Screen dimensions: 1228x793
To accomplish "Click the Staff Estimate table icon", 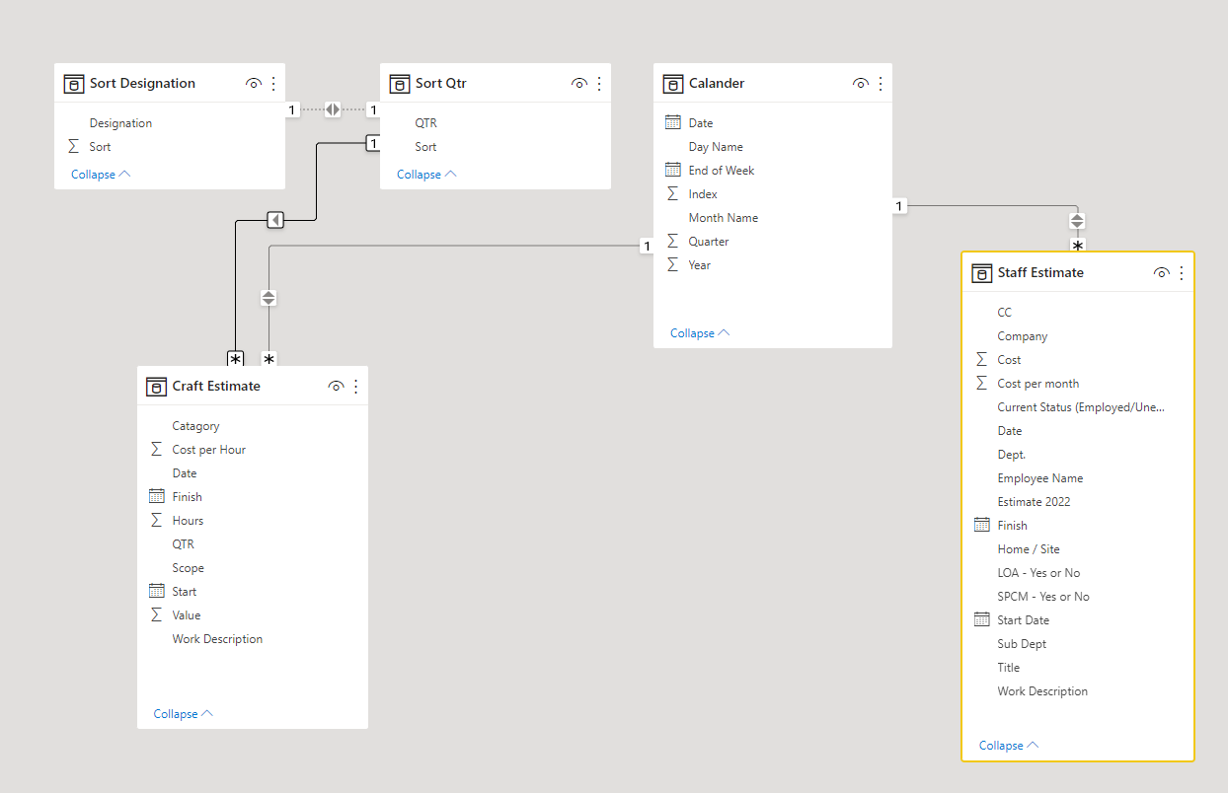I will click(981, 273).
